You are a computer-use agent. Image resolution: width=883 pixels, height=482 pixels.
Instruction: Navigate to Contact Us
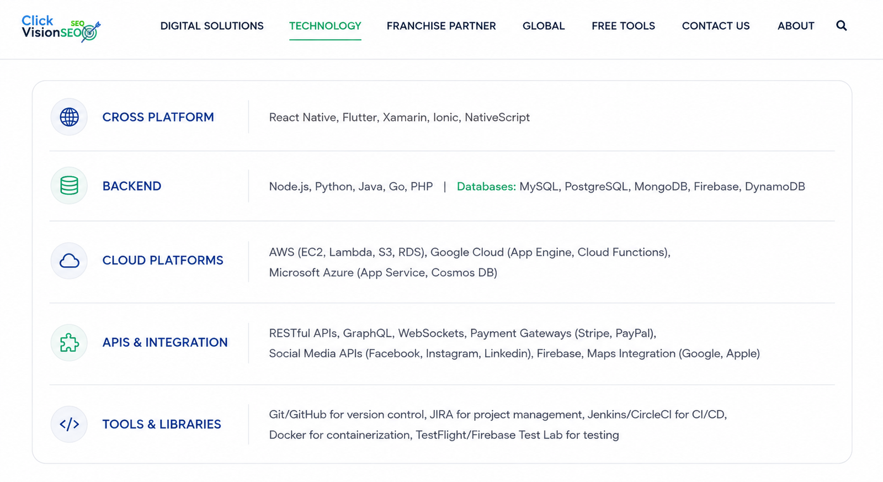coord(716,26)
